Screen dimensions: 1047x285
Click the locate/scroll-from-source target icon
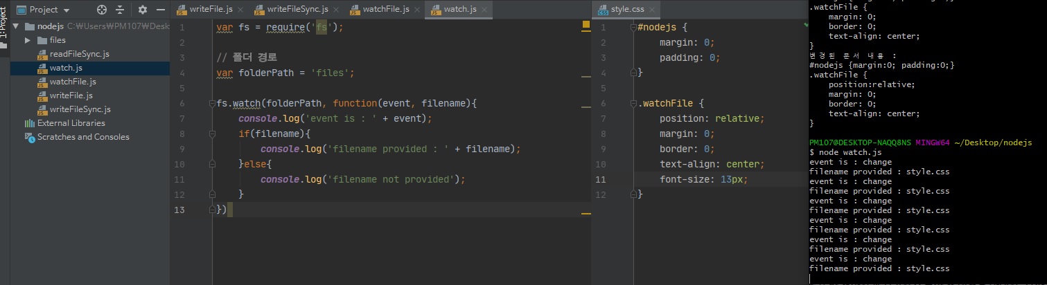click(102, 10)
